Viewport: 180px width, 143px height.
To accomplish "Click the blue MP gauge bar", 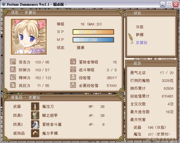I will 93,40.
